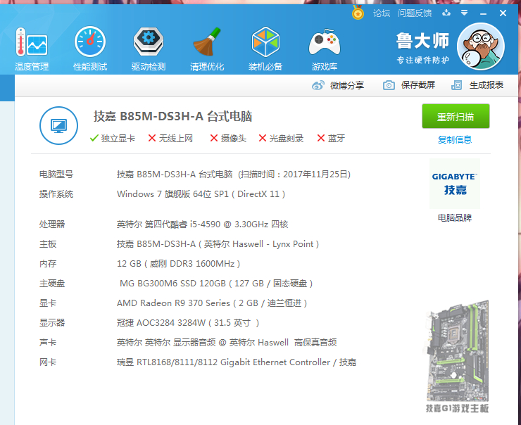
Task: Click 电脑品牌 label under logo
Action: pos(455,218)
